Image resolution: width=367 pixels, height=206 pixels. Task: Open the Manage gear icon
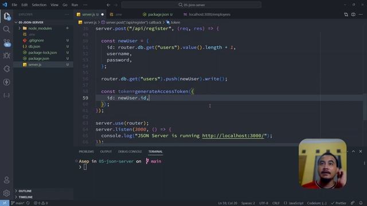tap(6, 193)
